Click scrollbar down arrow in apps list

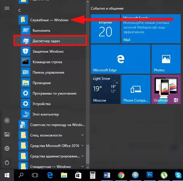click(x=88, y=168)
